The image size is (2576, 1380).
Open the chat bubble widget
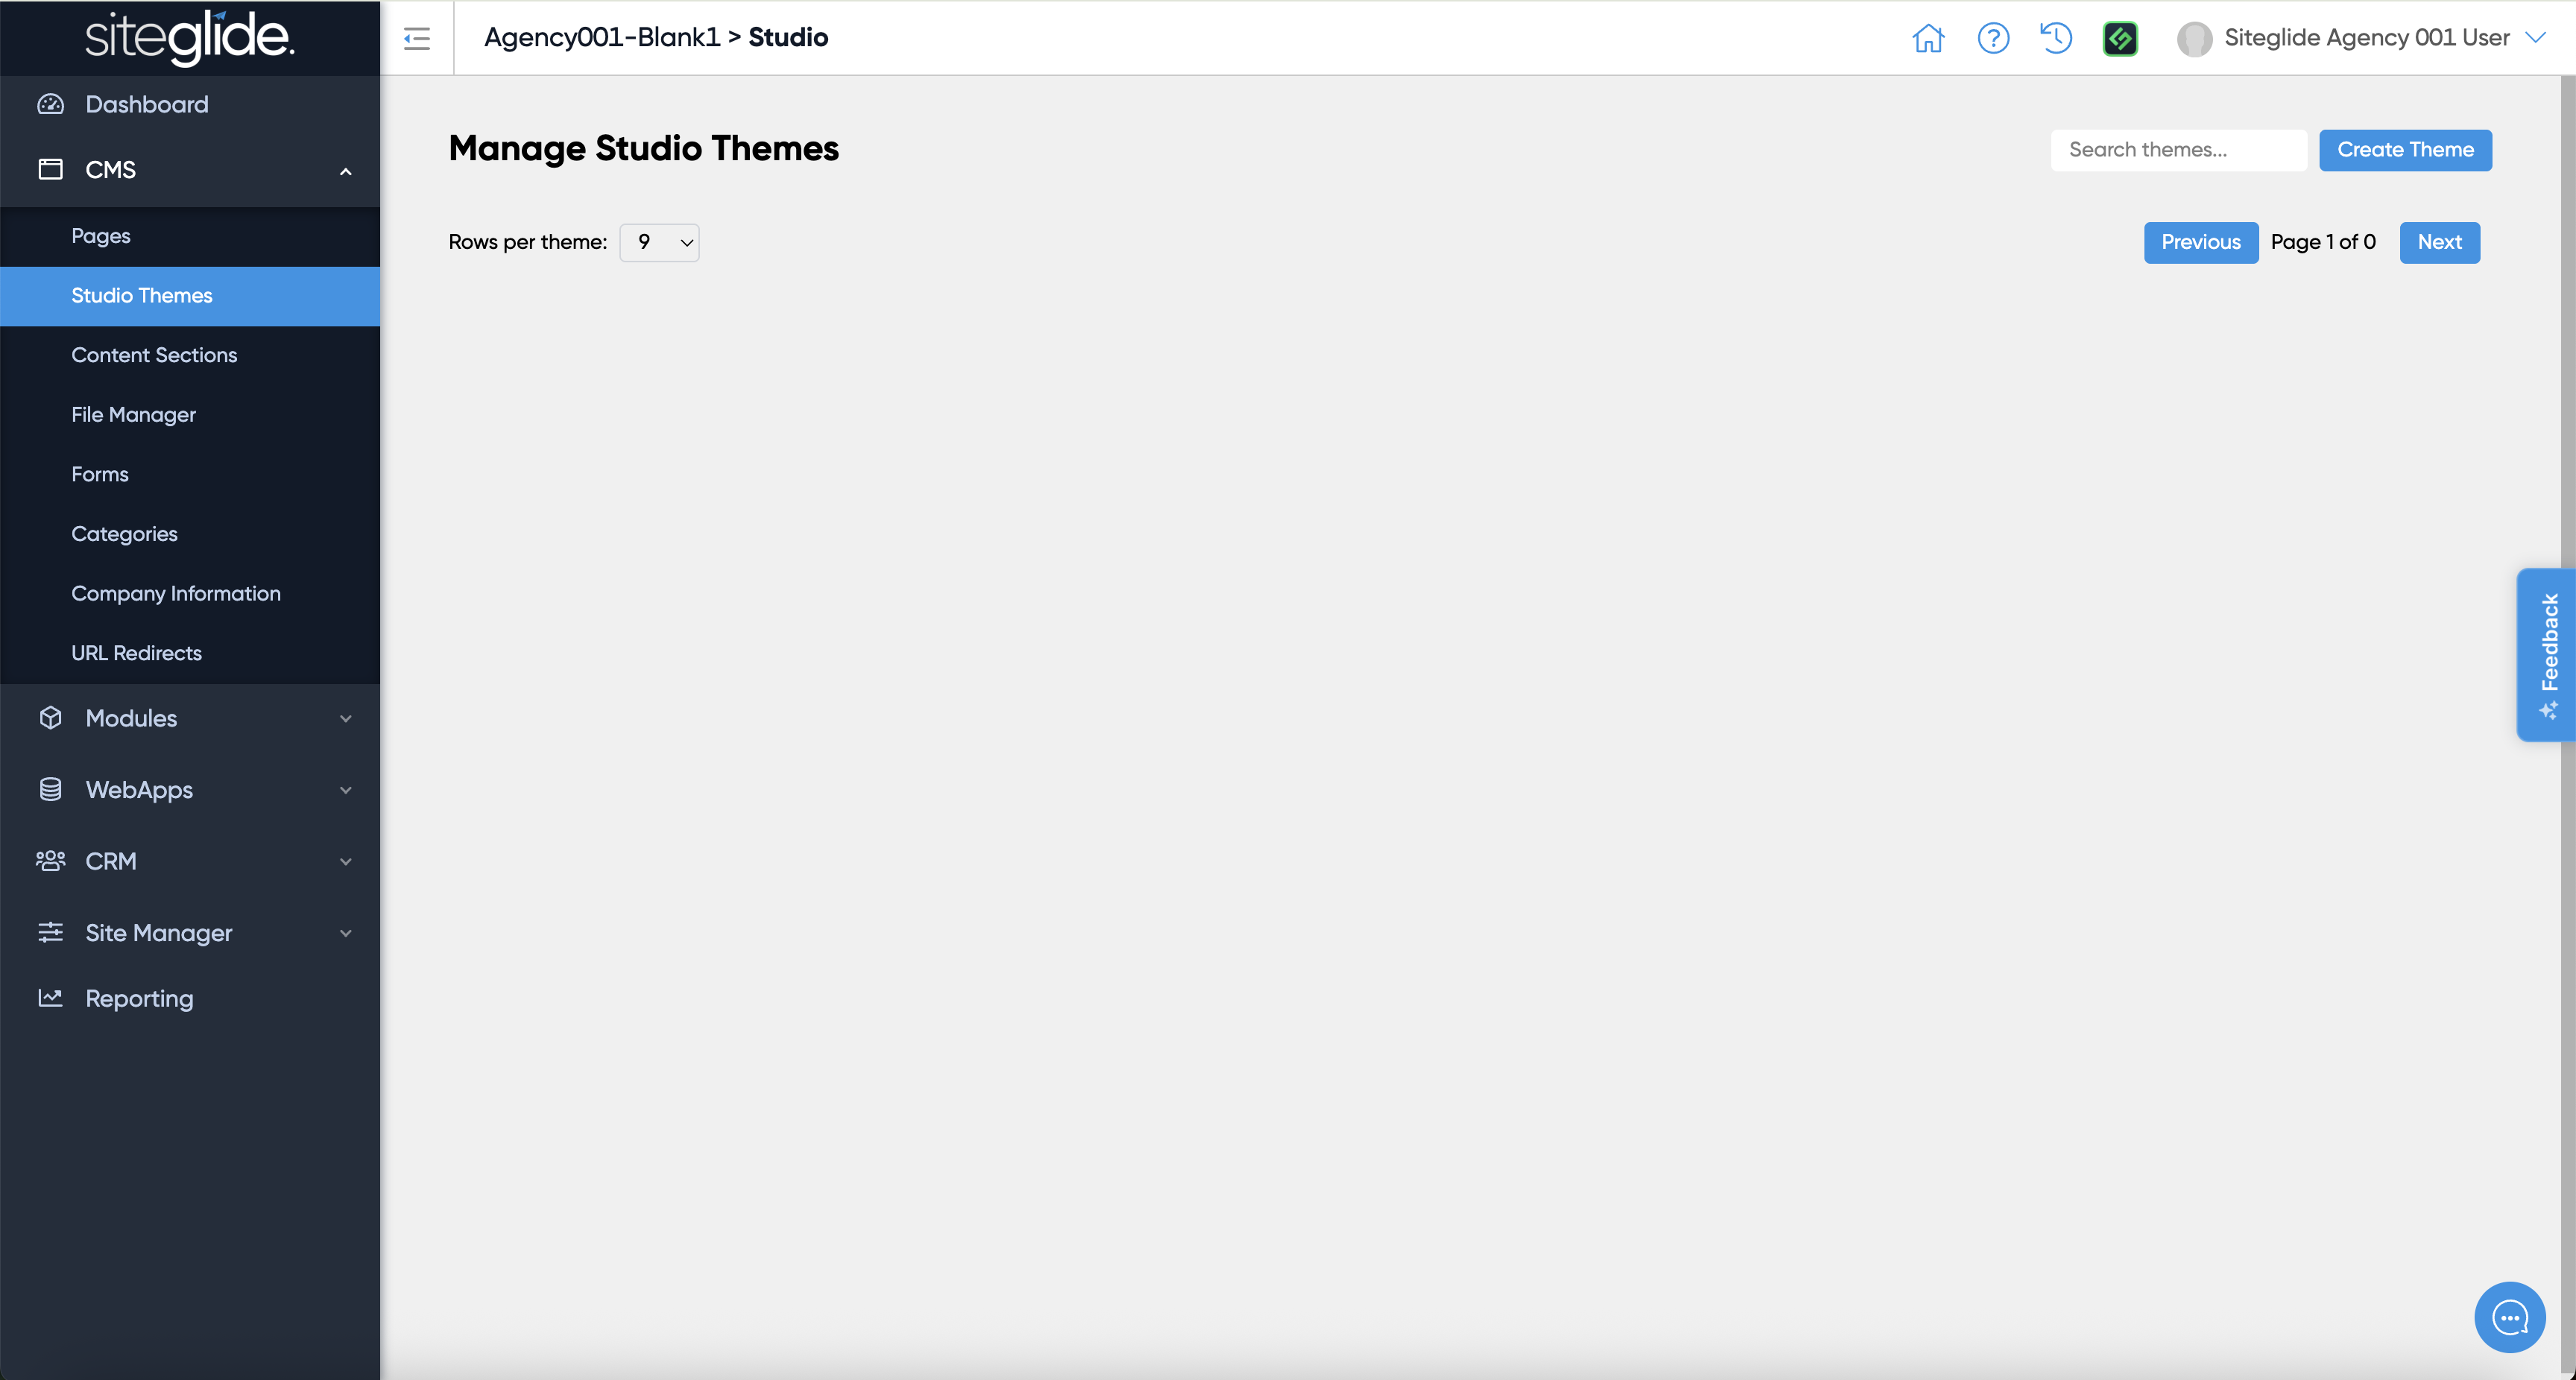click(2509, 1317)
